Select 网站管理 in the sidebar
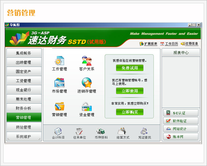Image resolution: width=207 pixels, height=166 pixels. (x=24, y=127)
